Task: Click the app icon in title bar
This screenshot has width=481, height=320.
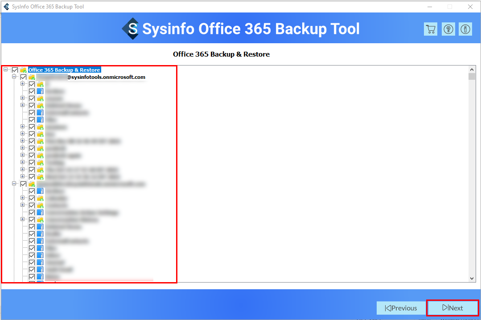Action: point(6,6)
